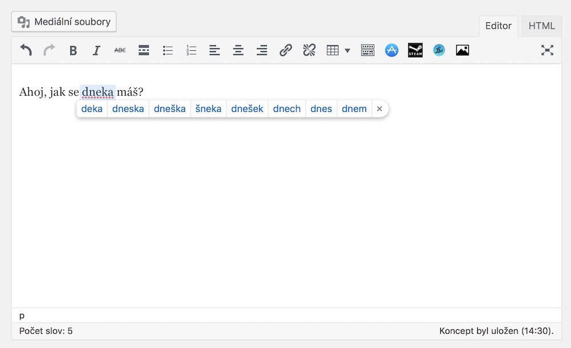571x348 pixels.
Task: Click the Undo arrow icon
Action: coord(26,50)
